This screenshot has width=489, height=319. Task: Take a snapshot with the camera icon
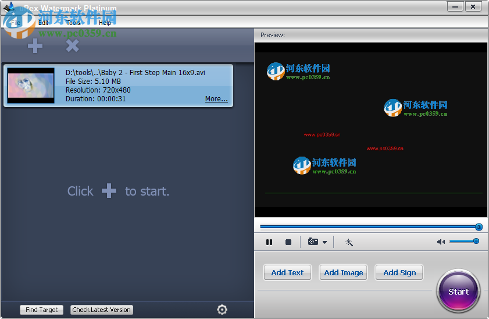(x=313, y=242)
